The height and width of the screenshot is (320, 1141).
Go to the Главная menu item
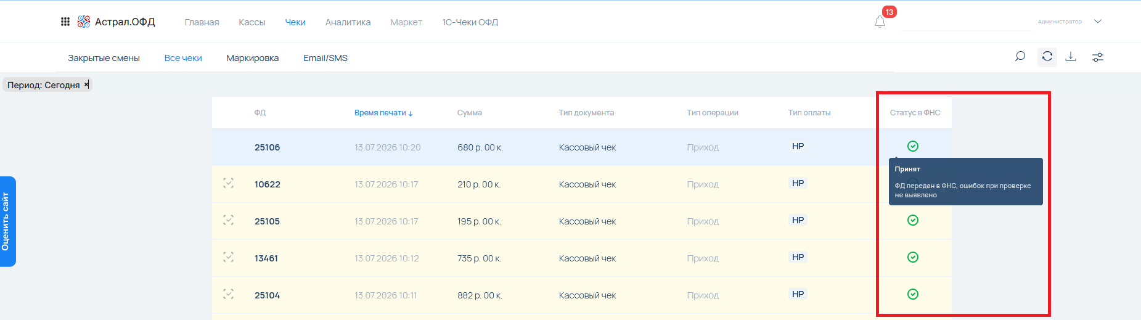pyautogui.click(x=202, y=22)
